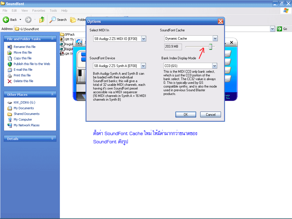This screenshot has height=219, width=292.
Task: Collapse the File and Folder Tasks panel
Action: click(52, 39)
